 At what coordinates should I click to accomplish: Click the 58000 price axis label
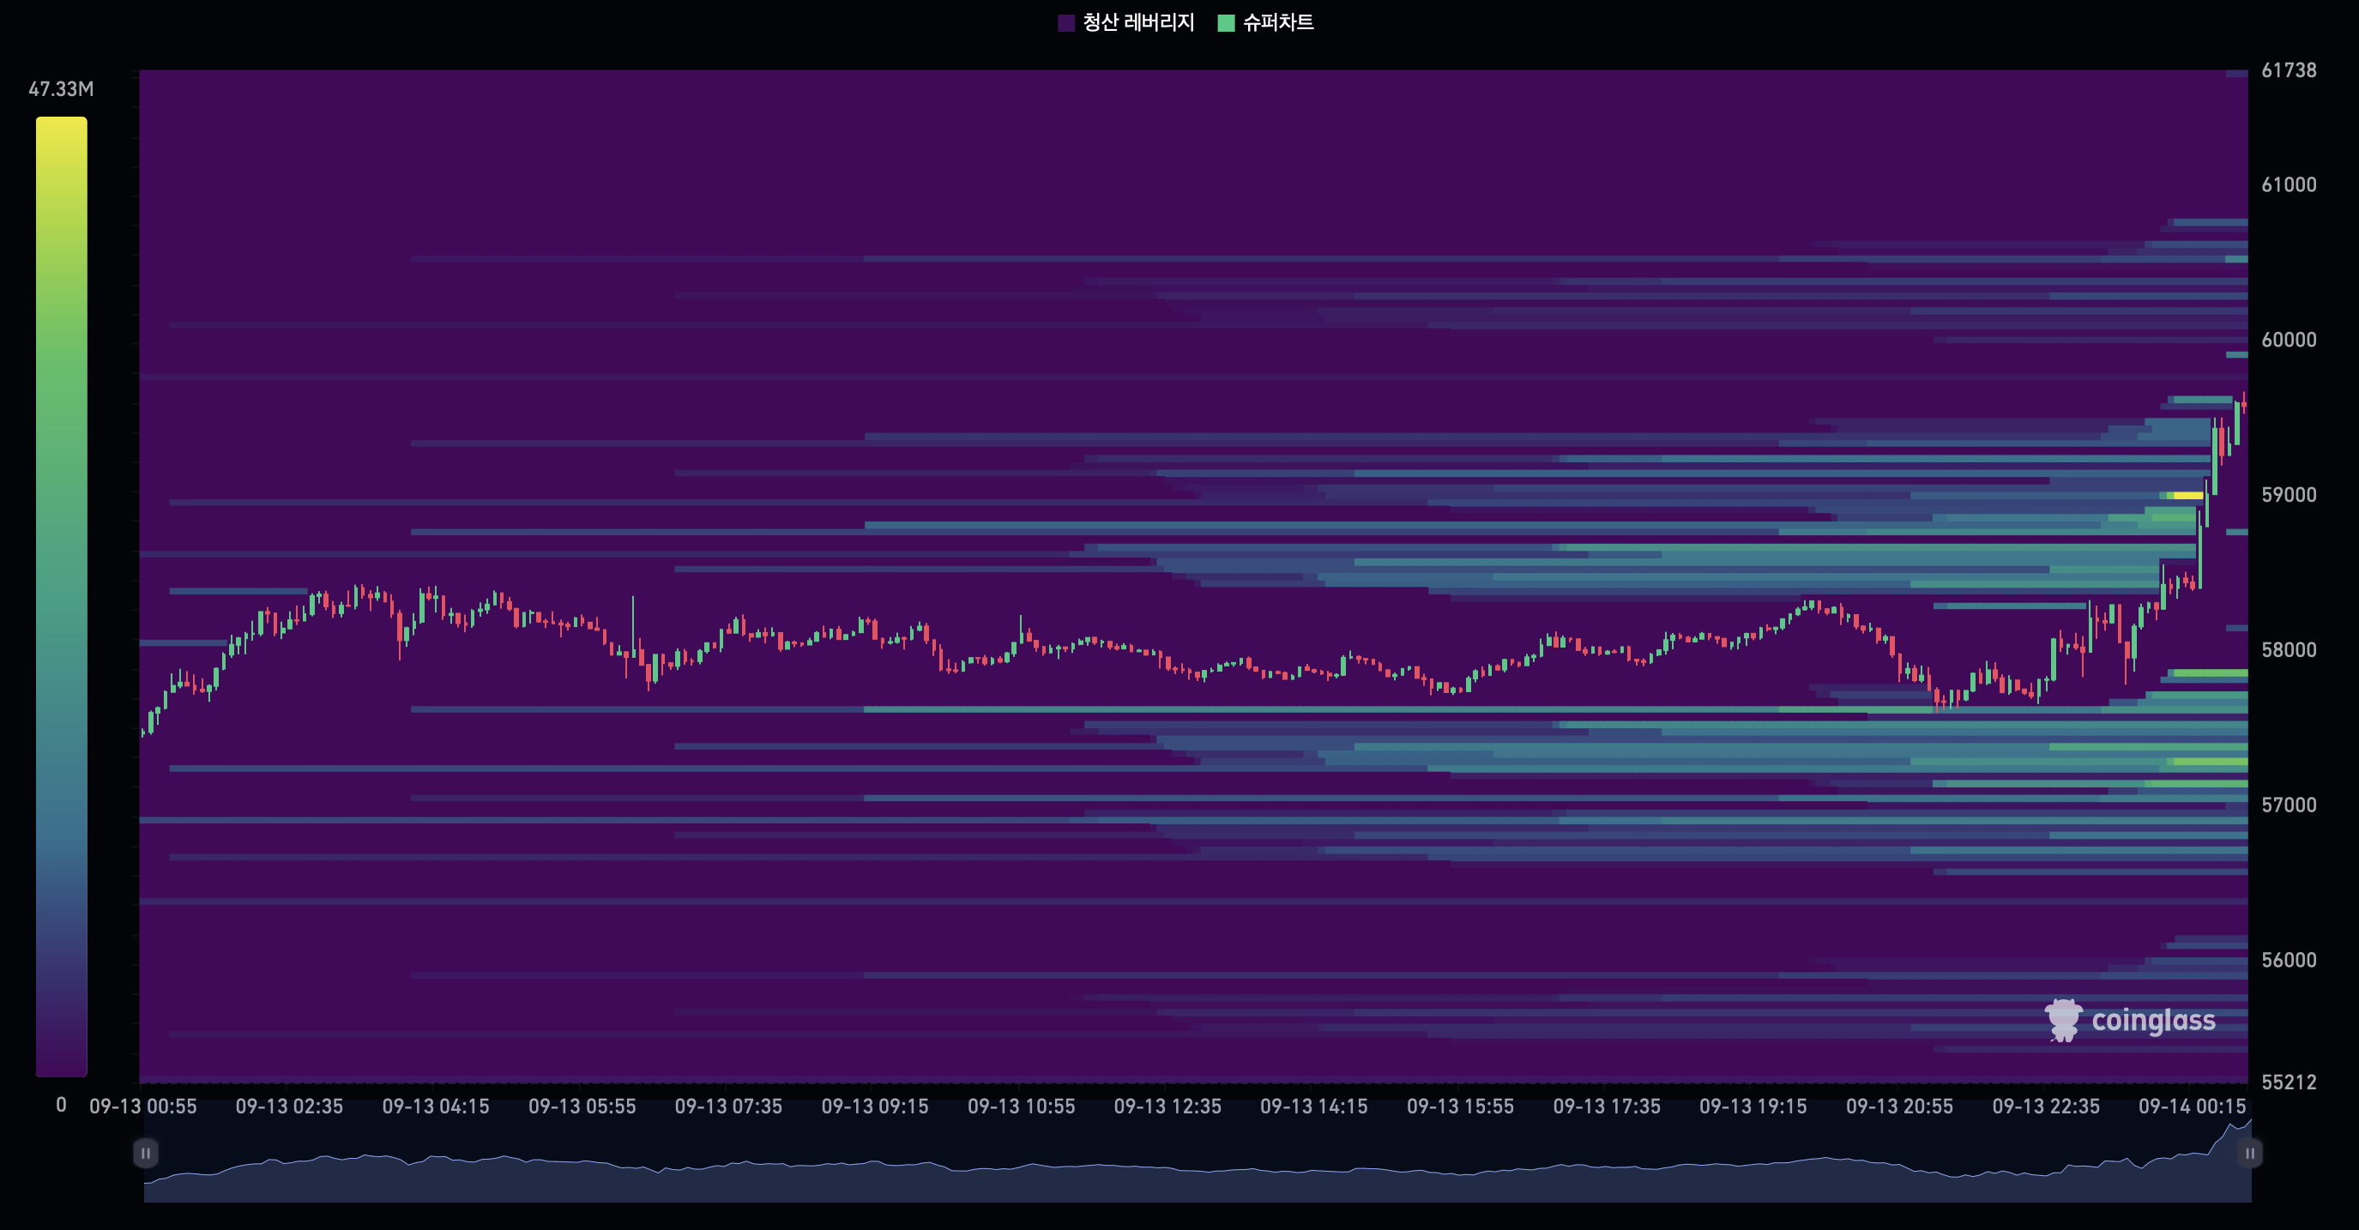[x=2289, y=650]
